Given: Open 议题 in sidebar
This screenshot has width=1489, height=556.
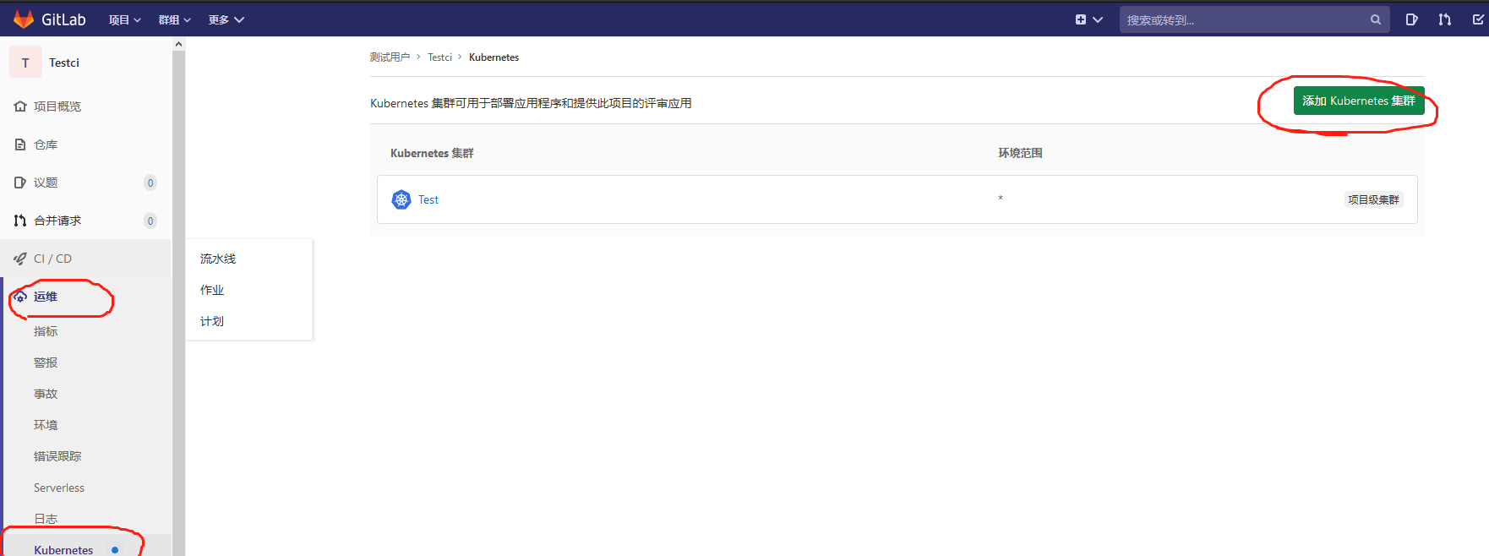Looking at the screenshot, I should pyautogui.click(x=46, y=183).
